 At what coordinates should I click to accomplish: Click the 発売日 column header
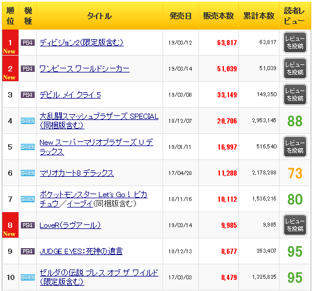[x=181, y=16]
